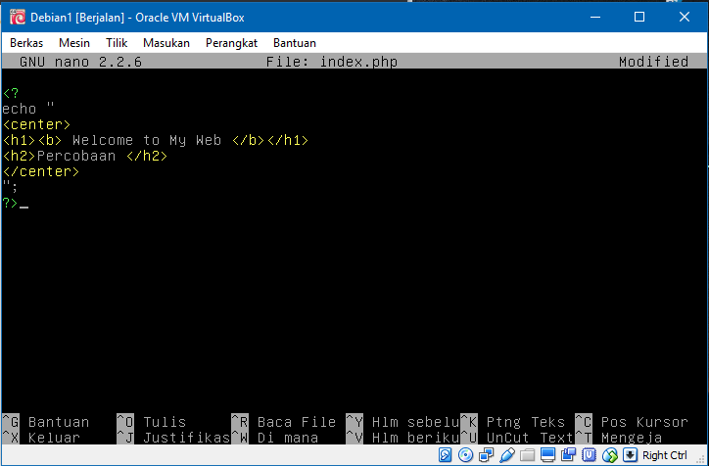Click the opening <? PHP tag
This screenshot has height=466, width=709.
[x=11, y=93]
